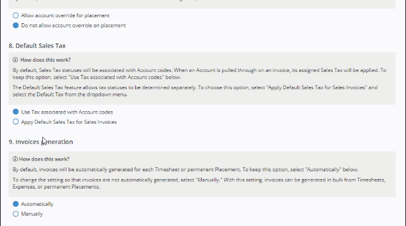The height and width of the screenshot is (226, 406).
Task: Click paragraph starting 'To change the setting so that'
Action: [199, 183]
